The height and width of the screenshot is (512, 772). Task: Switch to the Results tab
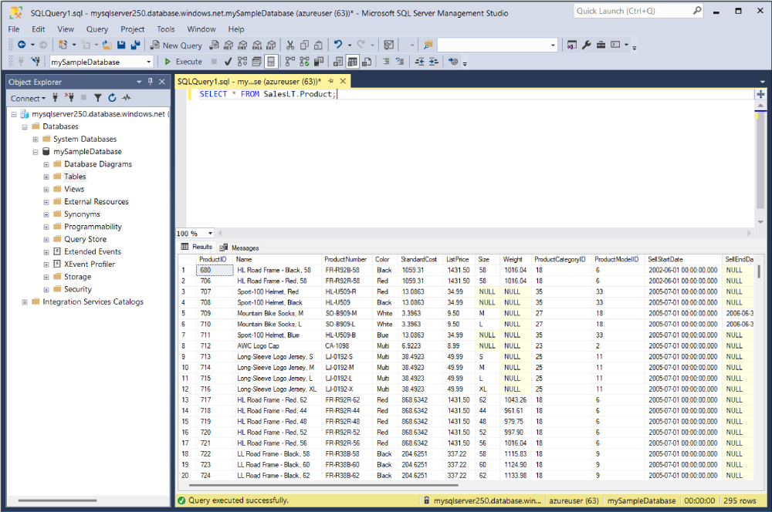[x=197, y=247]
